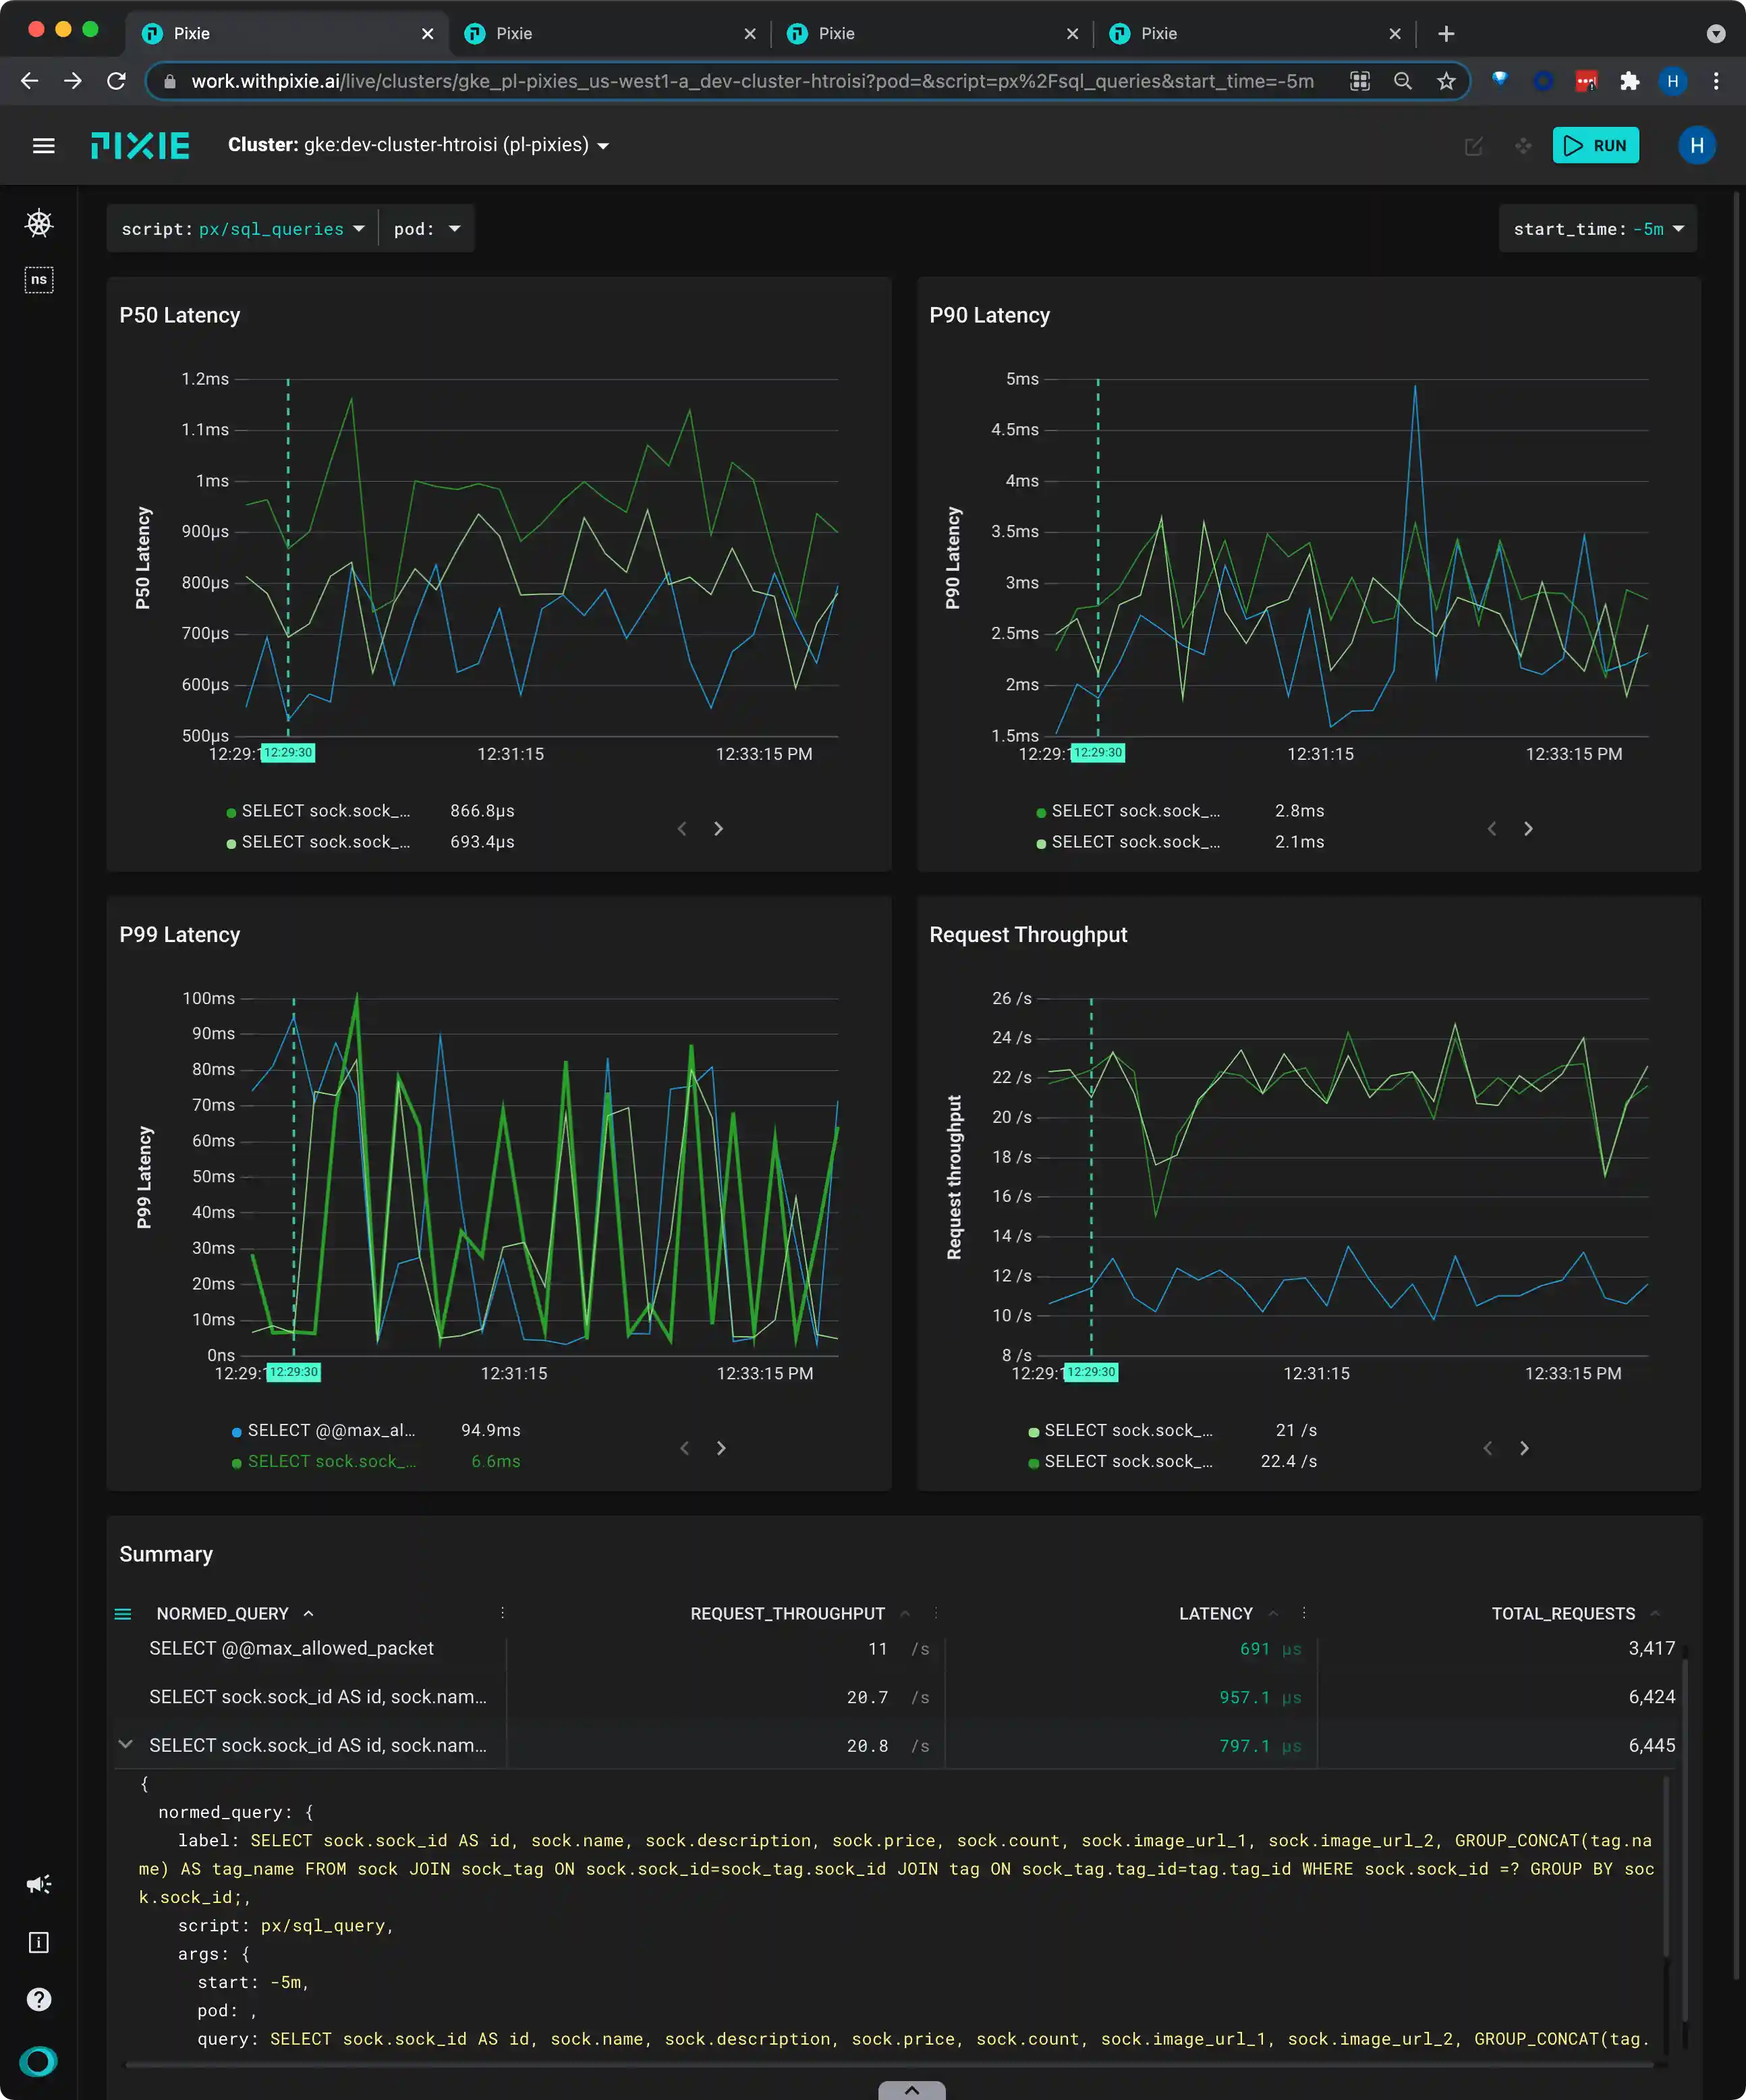Screen dimensions: 1746x2100
Task: Open the help question mark icon
Action: [39, 1999]
